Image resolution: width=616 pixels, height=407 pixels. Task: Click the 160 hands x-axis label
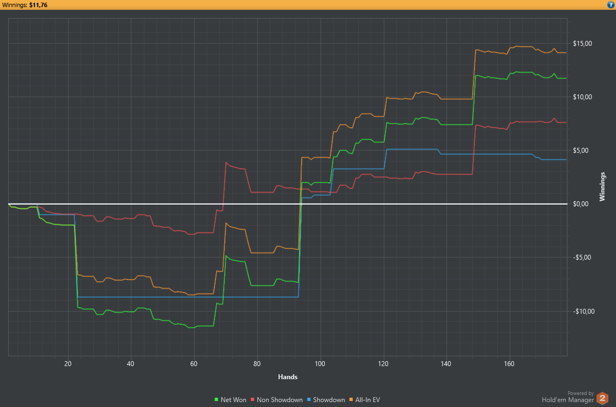(x=509, y=364)
